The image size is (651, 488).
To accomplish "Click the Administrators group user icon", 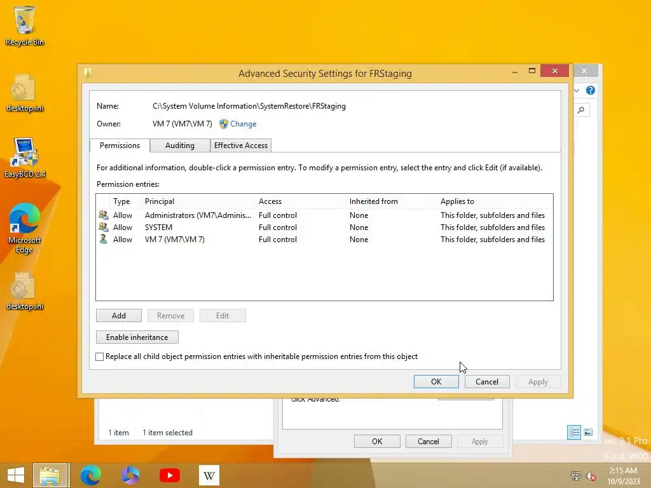I will (x=104, y=215).
